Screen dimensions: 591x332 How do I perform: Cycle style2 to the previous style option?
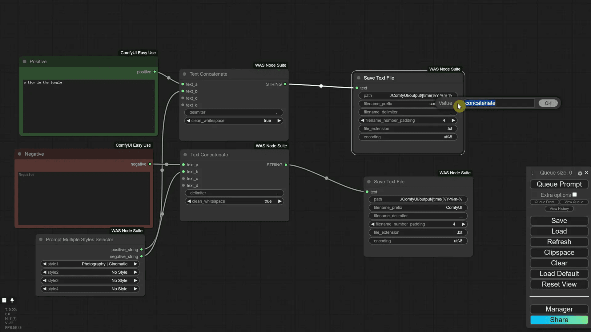click(x=45, y=272)
